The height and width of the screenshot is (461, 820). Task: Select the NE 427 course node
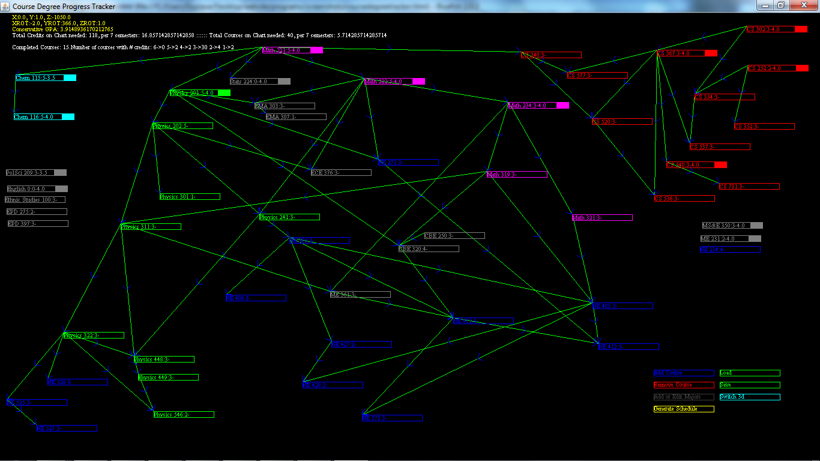click(x=361, y=345)
